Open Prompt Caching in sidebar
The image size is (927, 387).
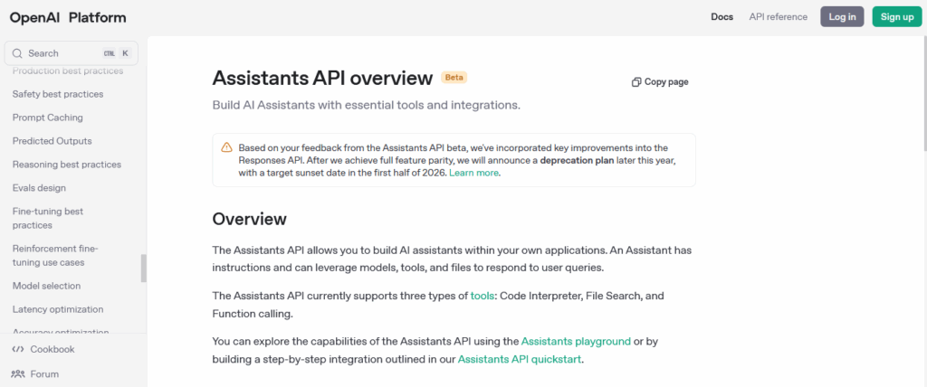48,118
